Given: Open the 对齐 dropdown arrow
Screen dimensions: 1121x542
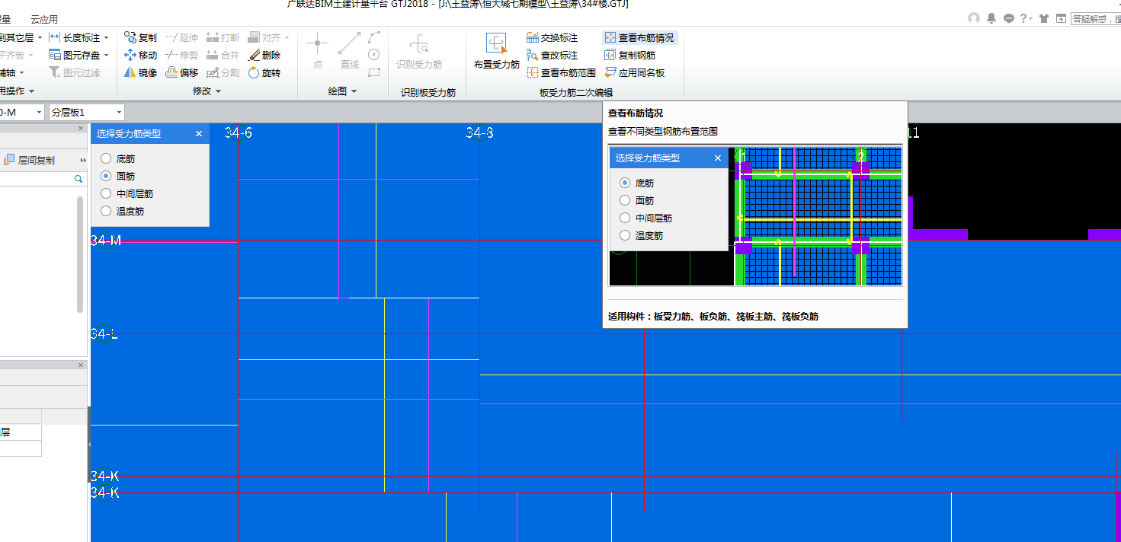Looking at the screenshot, I should 287,37.
